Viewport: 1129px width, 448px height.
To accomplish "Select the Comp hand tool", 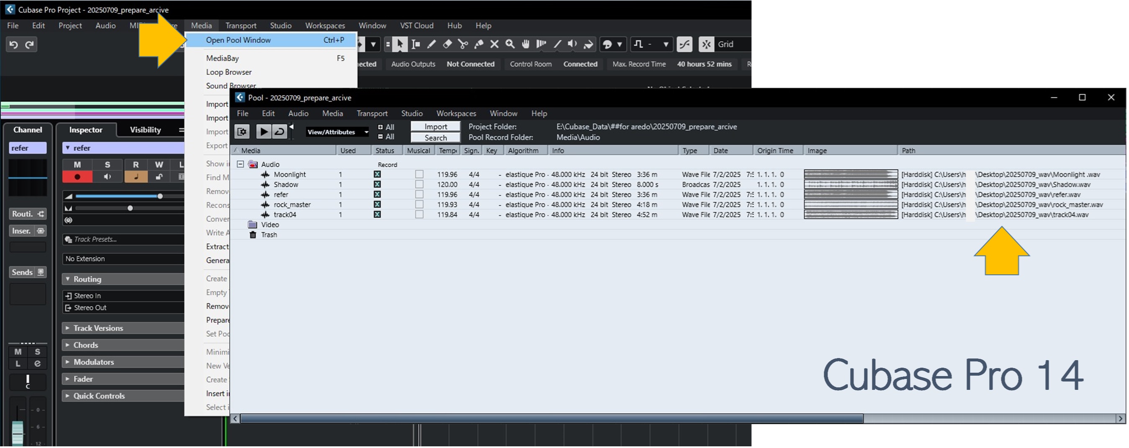I will pos(525,44).
